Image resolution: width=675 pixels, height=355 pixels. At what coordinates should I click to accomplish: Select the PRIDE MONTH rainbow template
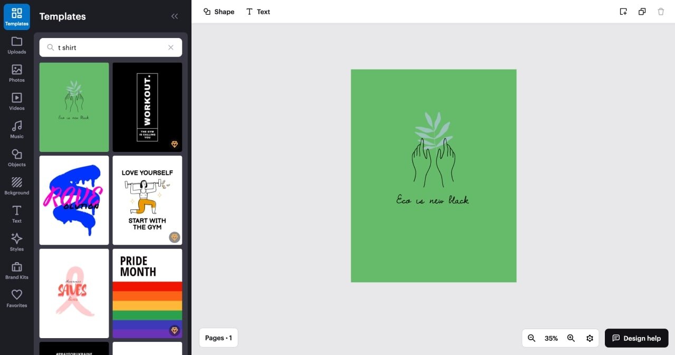pyautogui.click(x=147, y=293)
